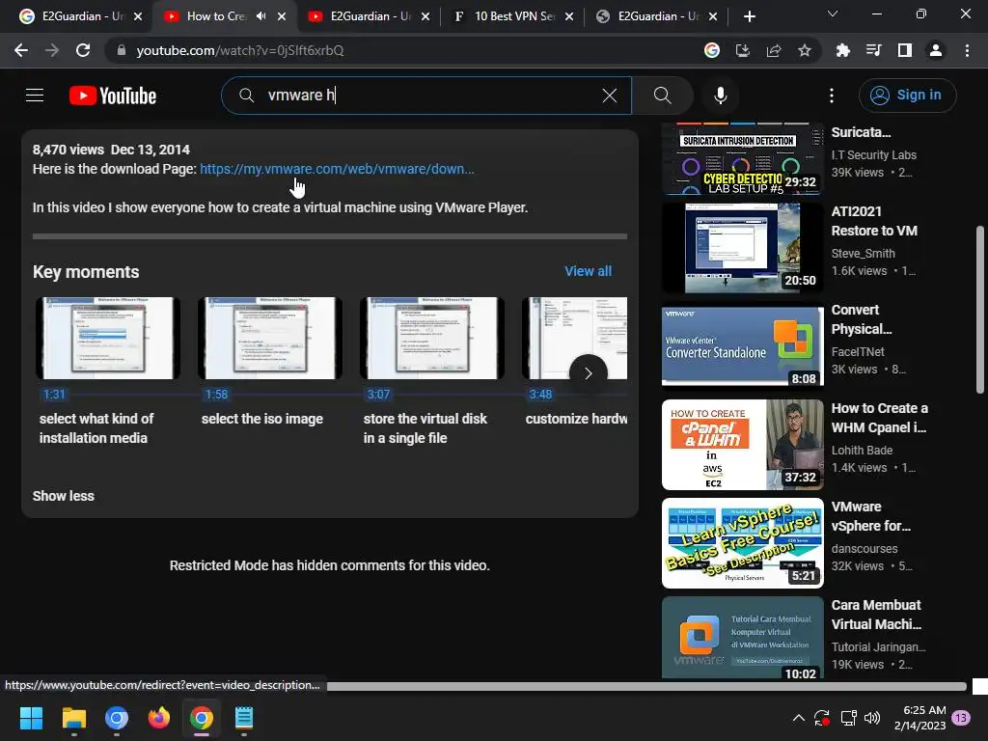Open key moment select installation media thumbnail
988x741 pixels.
point(108,338)
